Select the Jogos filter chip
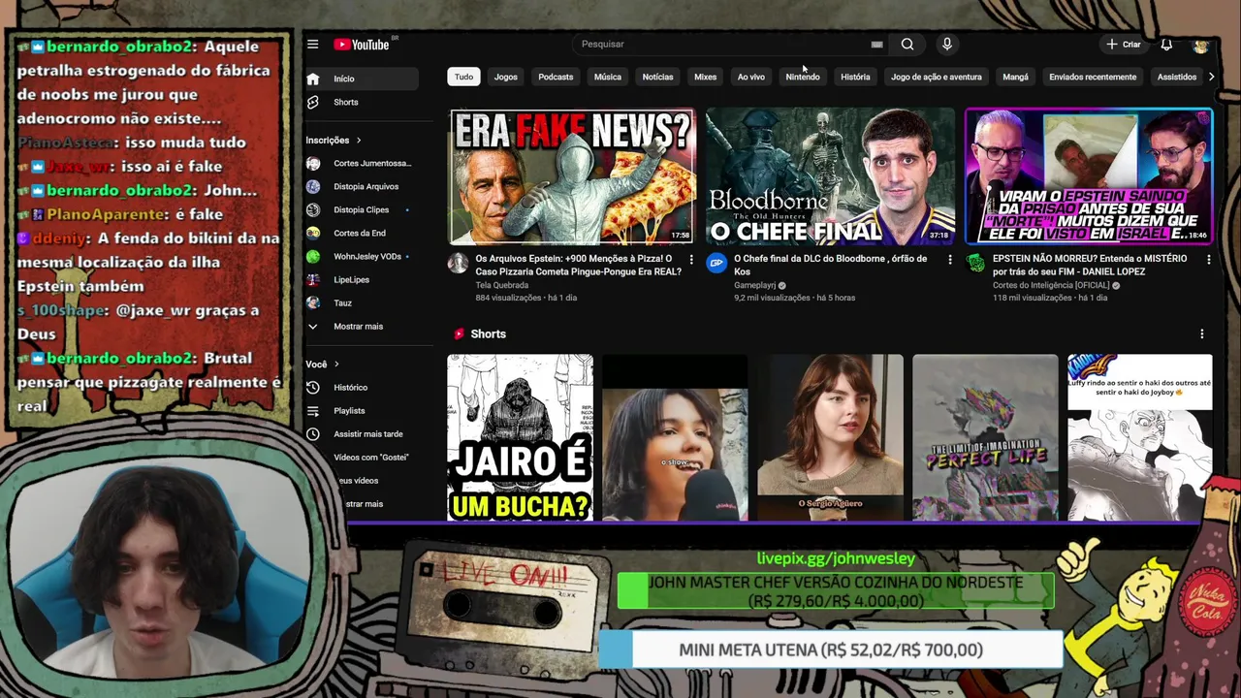 click(x=506, y=77)
